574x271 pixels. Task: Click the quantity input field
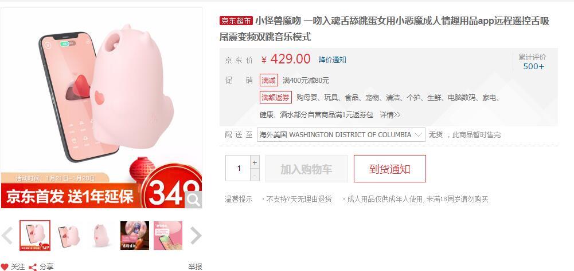pos(238,168)
